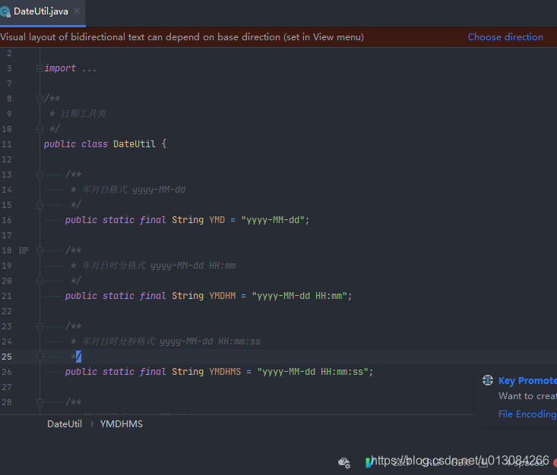
Task: Toggle rendered view icon on line 18
Action: (x=24, y=250)
